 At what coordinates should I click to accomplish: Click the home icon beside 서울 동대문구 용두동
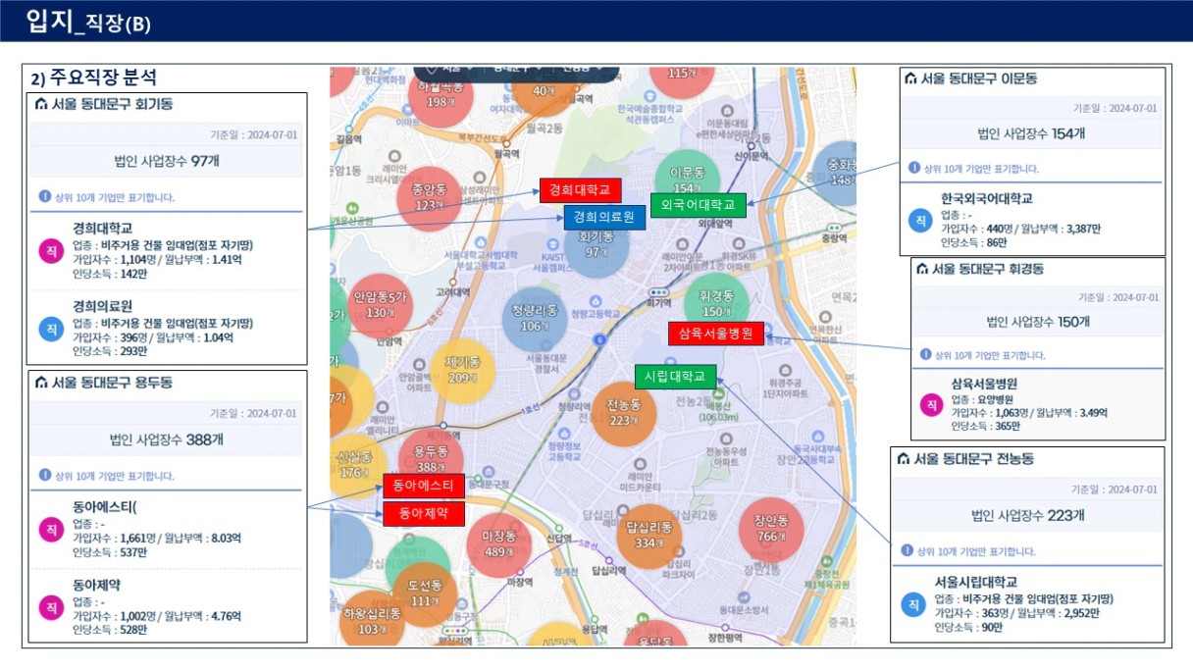[40, 382]
